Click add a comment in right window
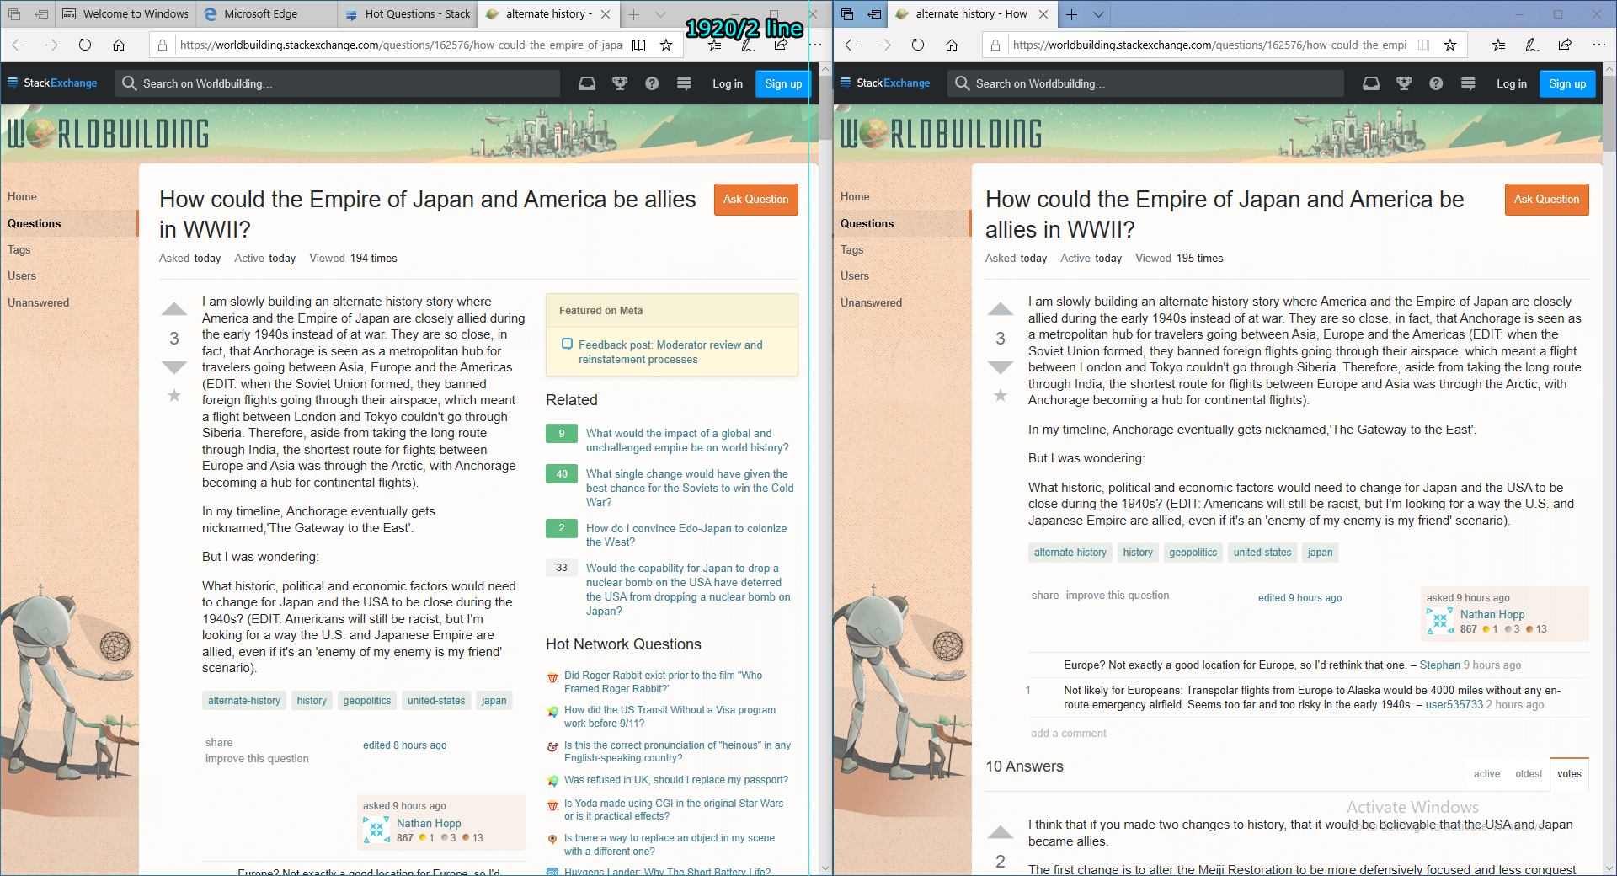The width and height of the screenshot is (1617, 876). coord(1069,734)
